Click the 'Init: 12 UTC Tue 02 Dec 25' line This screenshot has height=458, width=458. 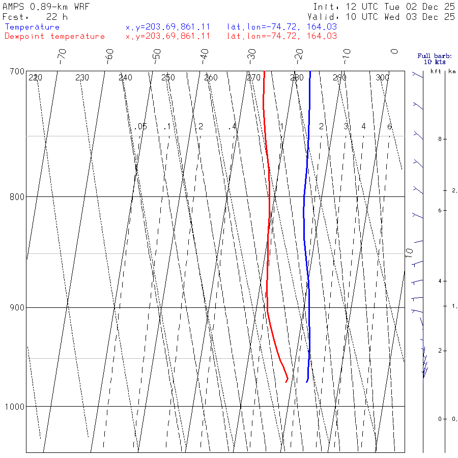(384, 7)
